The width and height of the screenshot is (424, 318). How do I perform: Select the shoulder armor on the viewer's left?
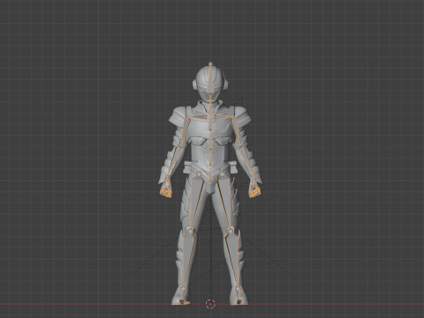(x=178, y=117)
